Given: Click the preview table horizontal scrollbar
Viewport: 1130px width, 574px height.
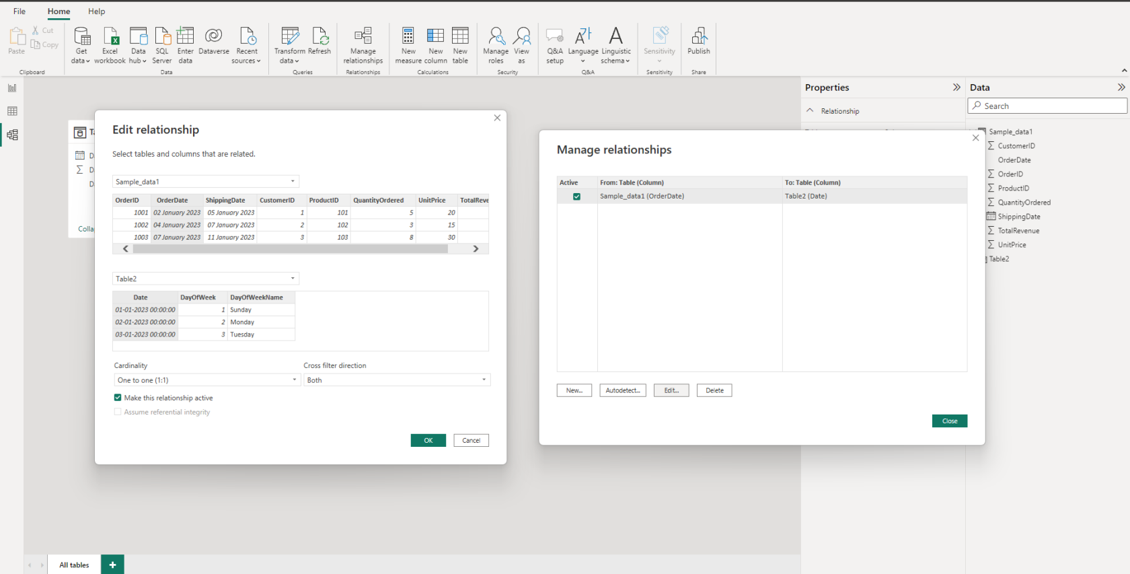Looking at the screenshot, I should click(x=290, y=249).
